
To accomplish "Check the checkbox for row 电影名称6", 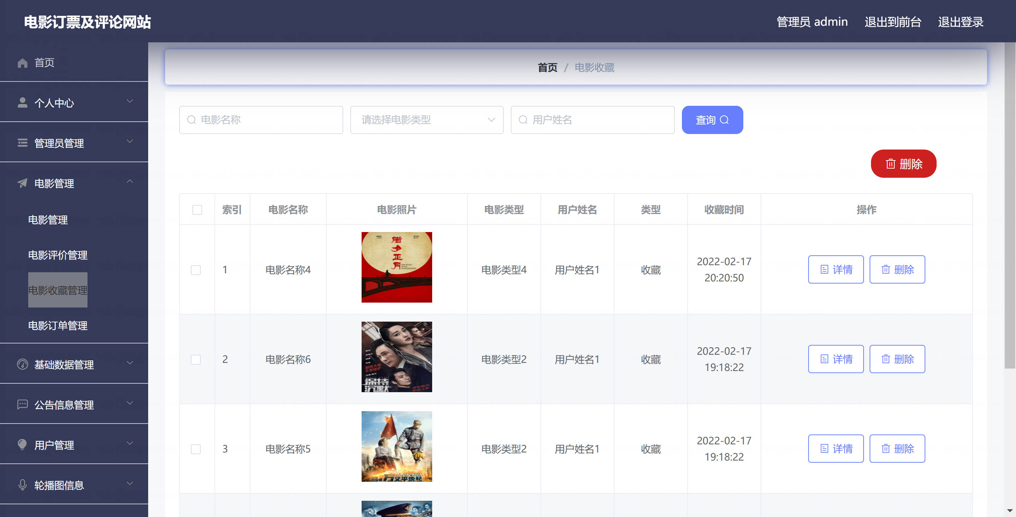I will (196, 359).
